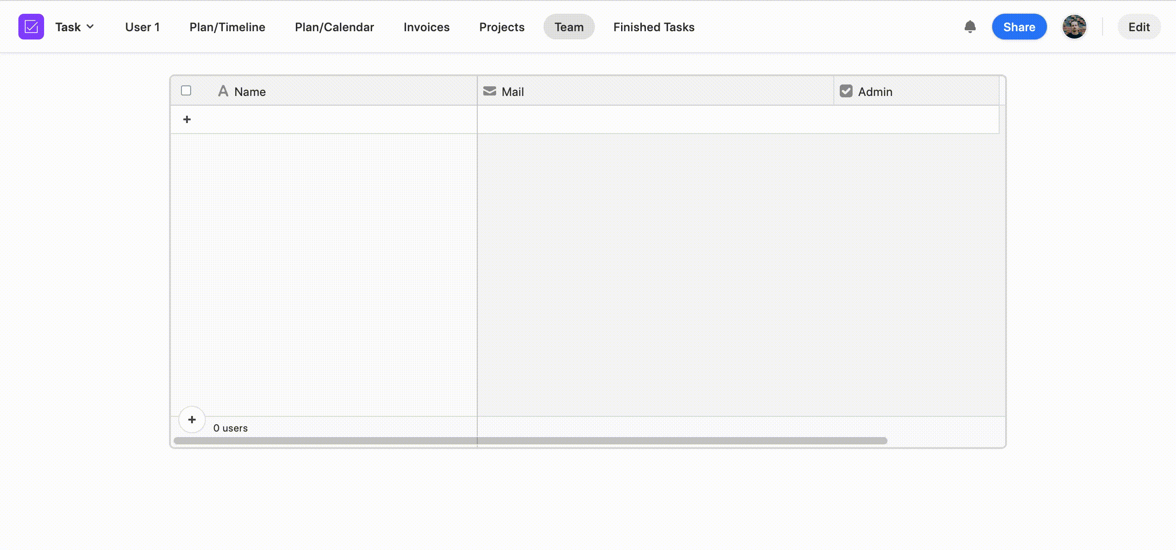The height and width of the screenshot is (550, 1176).
Task: Click the empty Mail cell in the new row
Action: click(655, 120)
